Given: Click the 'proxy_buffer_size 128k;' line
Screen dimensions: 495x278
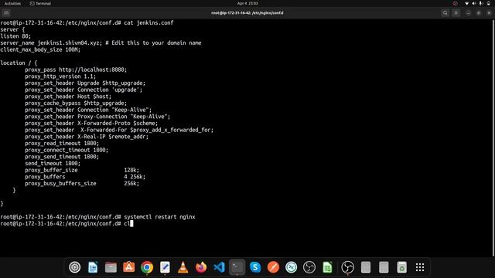Looking at the screenshot, I should (82, 170).
